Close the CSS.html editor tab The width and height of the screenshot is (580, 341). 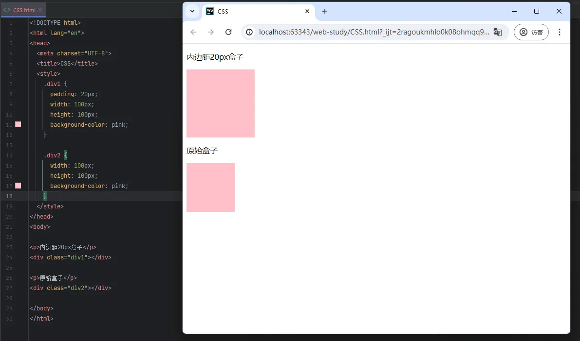[x=40, y=9]
